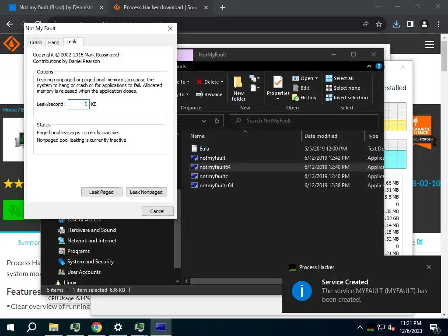Click the Search NotMyFault box
This screenshot has height=336, width=448.
[x=304, y=121]
